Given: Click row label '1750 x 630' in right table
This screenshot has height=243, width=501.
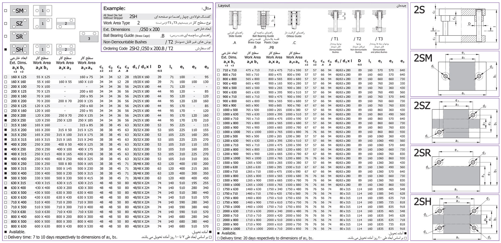Looking at the screenshot, I should [230, 189].
